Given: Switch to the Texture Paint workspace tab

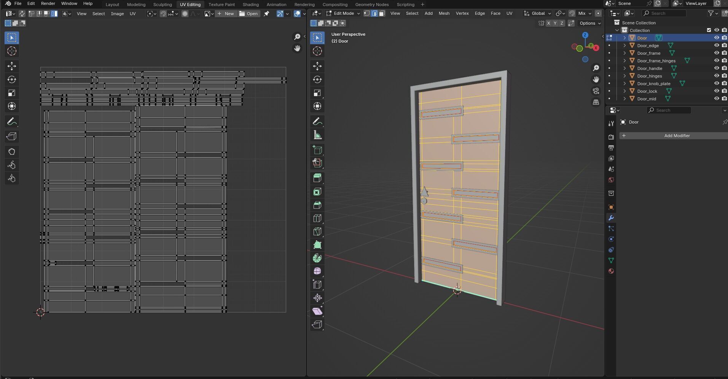Looking at the screenshot, I should (221, 5).
